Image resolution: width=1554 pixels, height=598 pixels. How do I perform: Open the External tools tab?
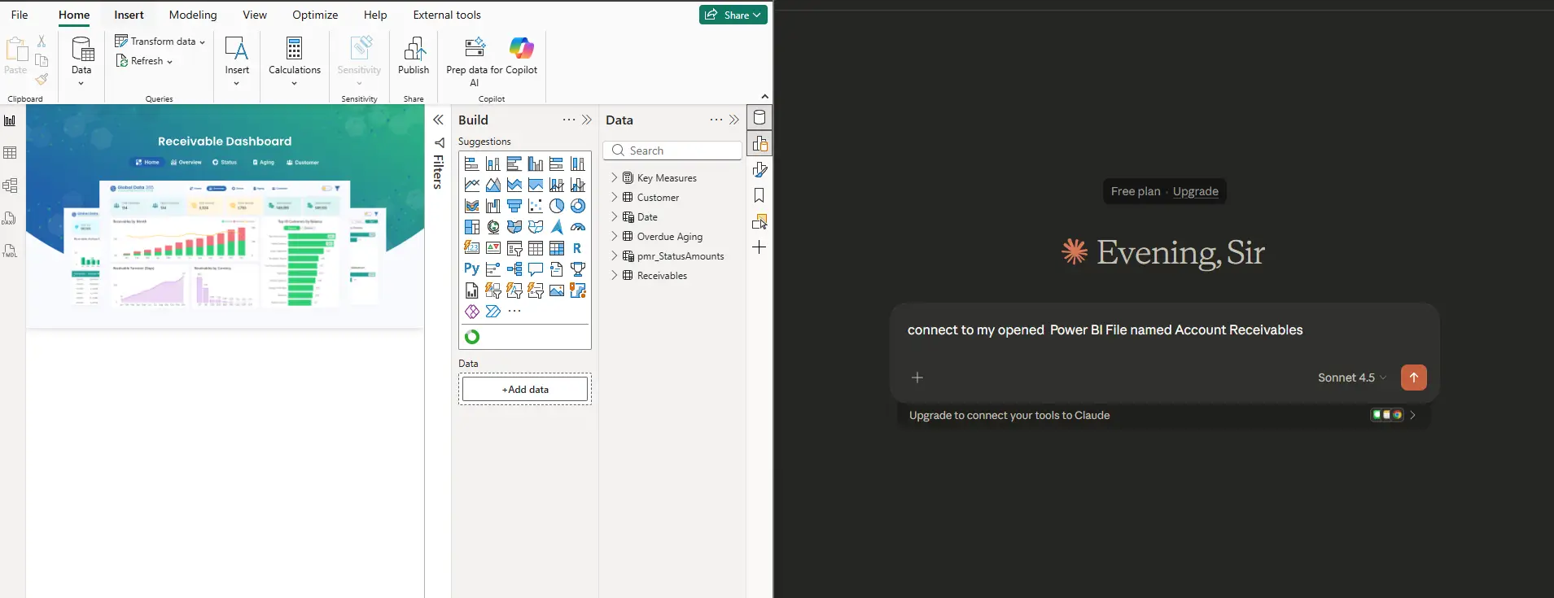[447, 15]
